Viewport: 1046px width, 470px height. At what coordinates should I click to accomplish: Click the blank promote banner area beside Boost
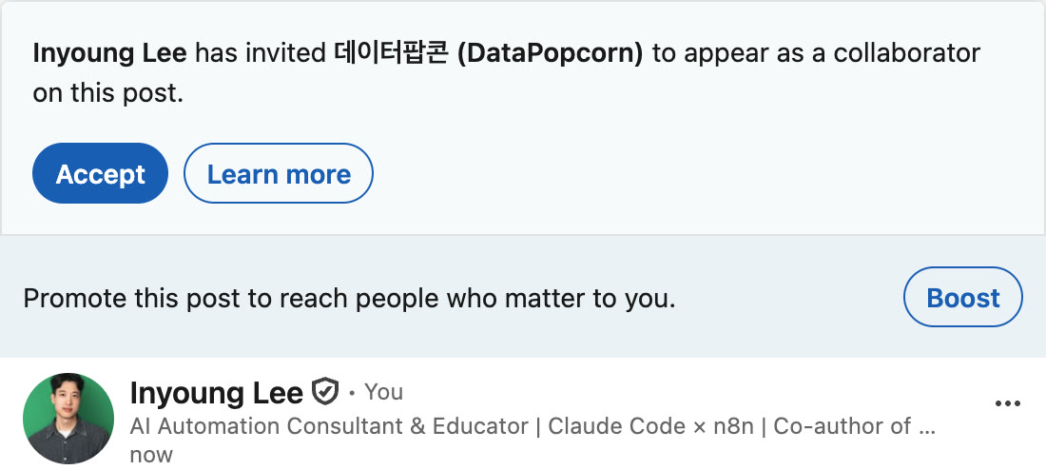pos(787,298)
